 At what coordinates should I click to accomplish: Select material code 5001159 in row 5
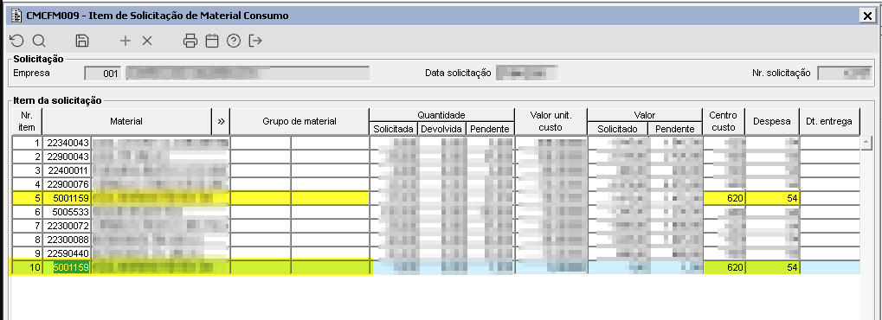coord(68,198)
